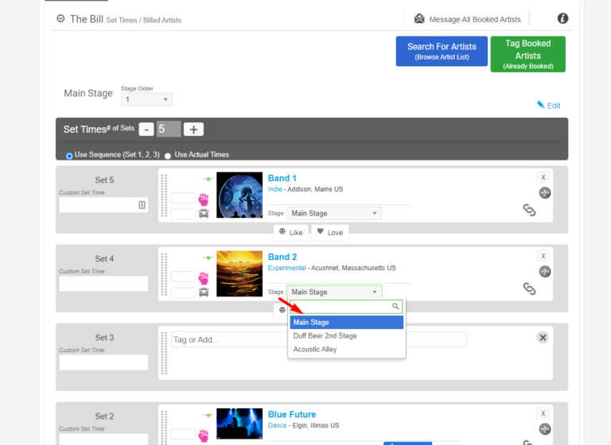The image size is (611, 445).
Task: Click the magnifier icon in stage search
Action: 395,307
